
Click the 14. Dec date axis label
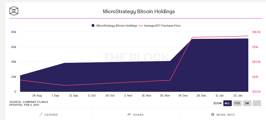[183, 95]
